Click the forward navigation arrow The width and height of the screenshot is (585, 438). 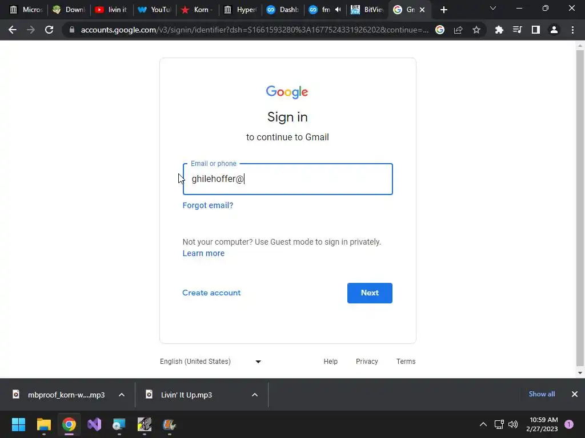point(31,30)
